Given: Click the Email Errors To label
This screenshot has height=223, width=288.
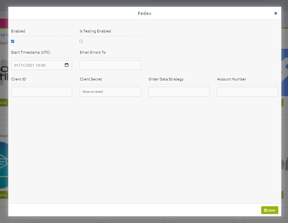Looking at the screenshot, I should tap(93, 52).
